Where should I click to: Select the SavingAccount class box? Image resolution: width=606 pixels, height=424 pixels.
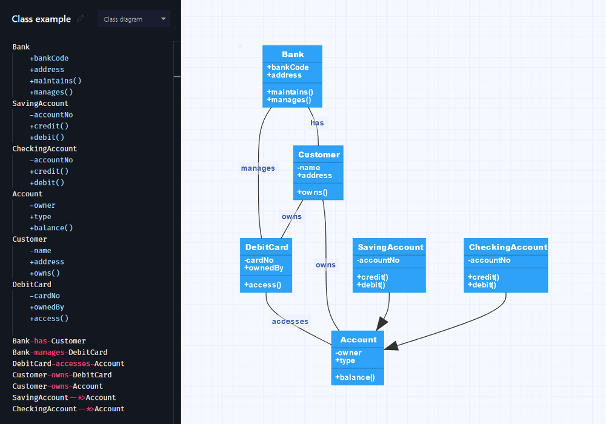point(389,265)
